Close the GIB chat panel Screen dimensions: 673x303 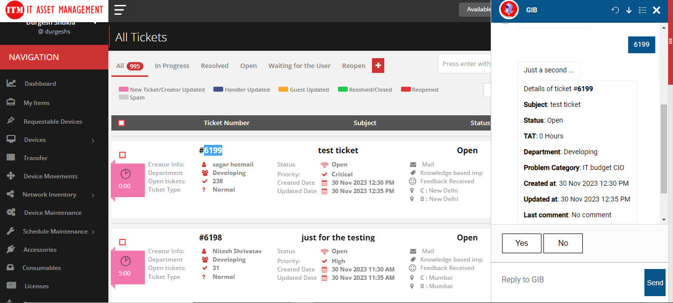pos(656,10)
